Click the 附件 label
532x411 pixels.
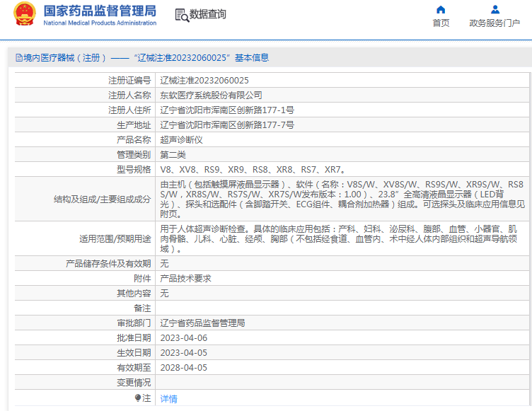pos(142,279)
